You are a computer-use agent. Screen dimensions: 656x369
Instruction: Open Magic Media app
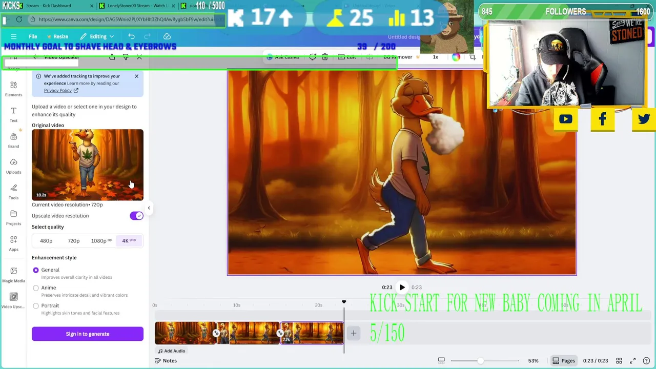pyautogui.click(x=13, y=274)
